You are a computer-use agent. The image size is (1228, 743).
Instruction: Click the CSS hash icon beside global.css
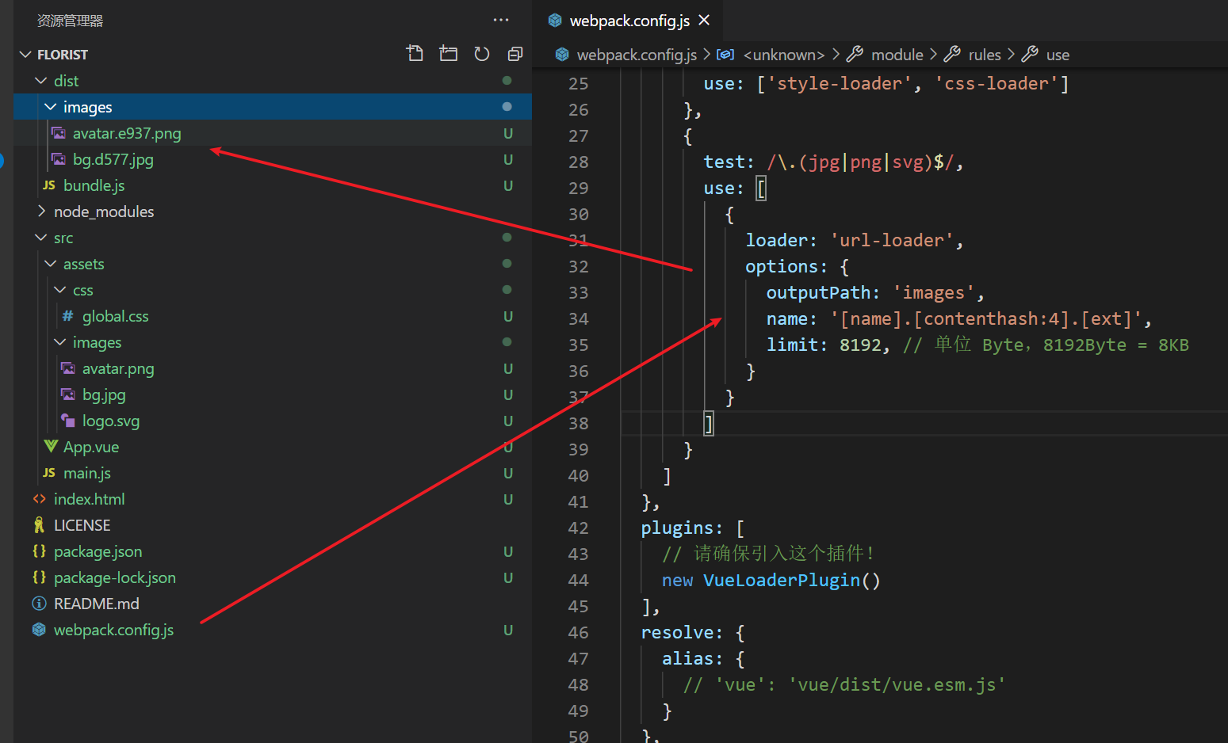coord(67,316)
